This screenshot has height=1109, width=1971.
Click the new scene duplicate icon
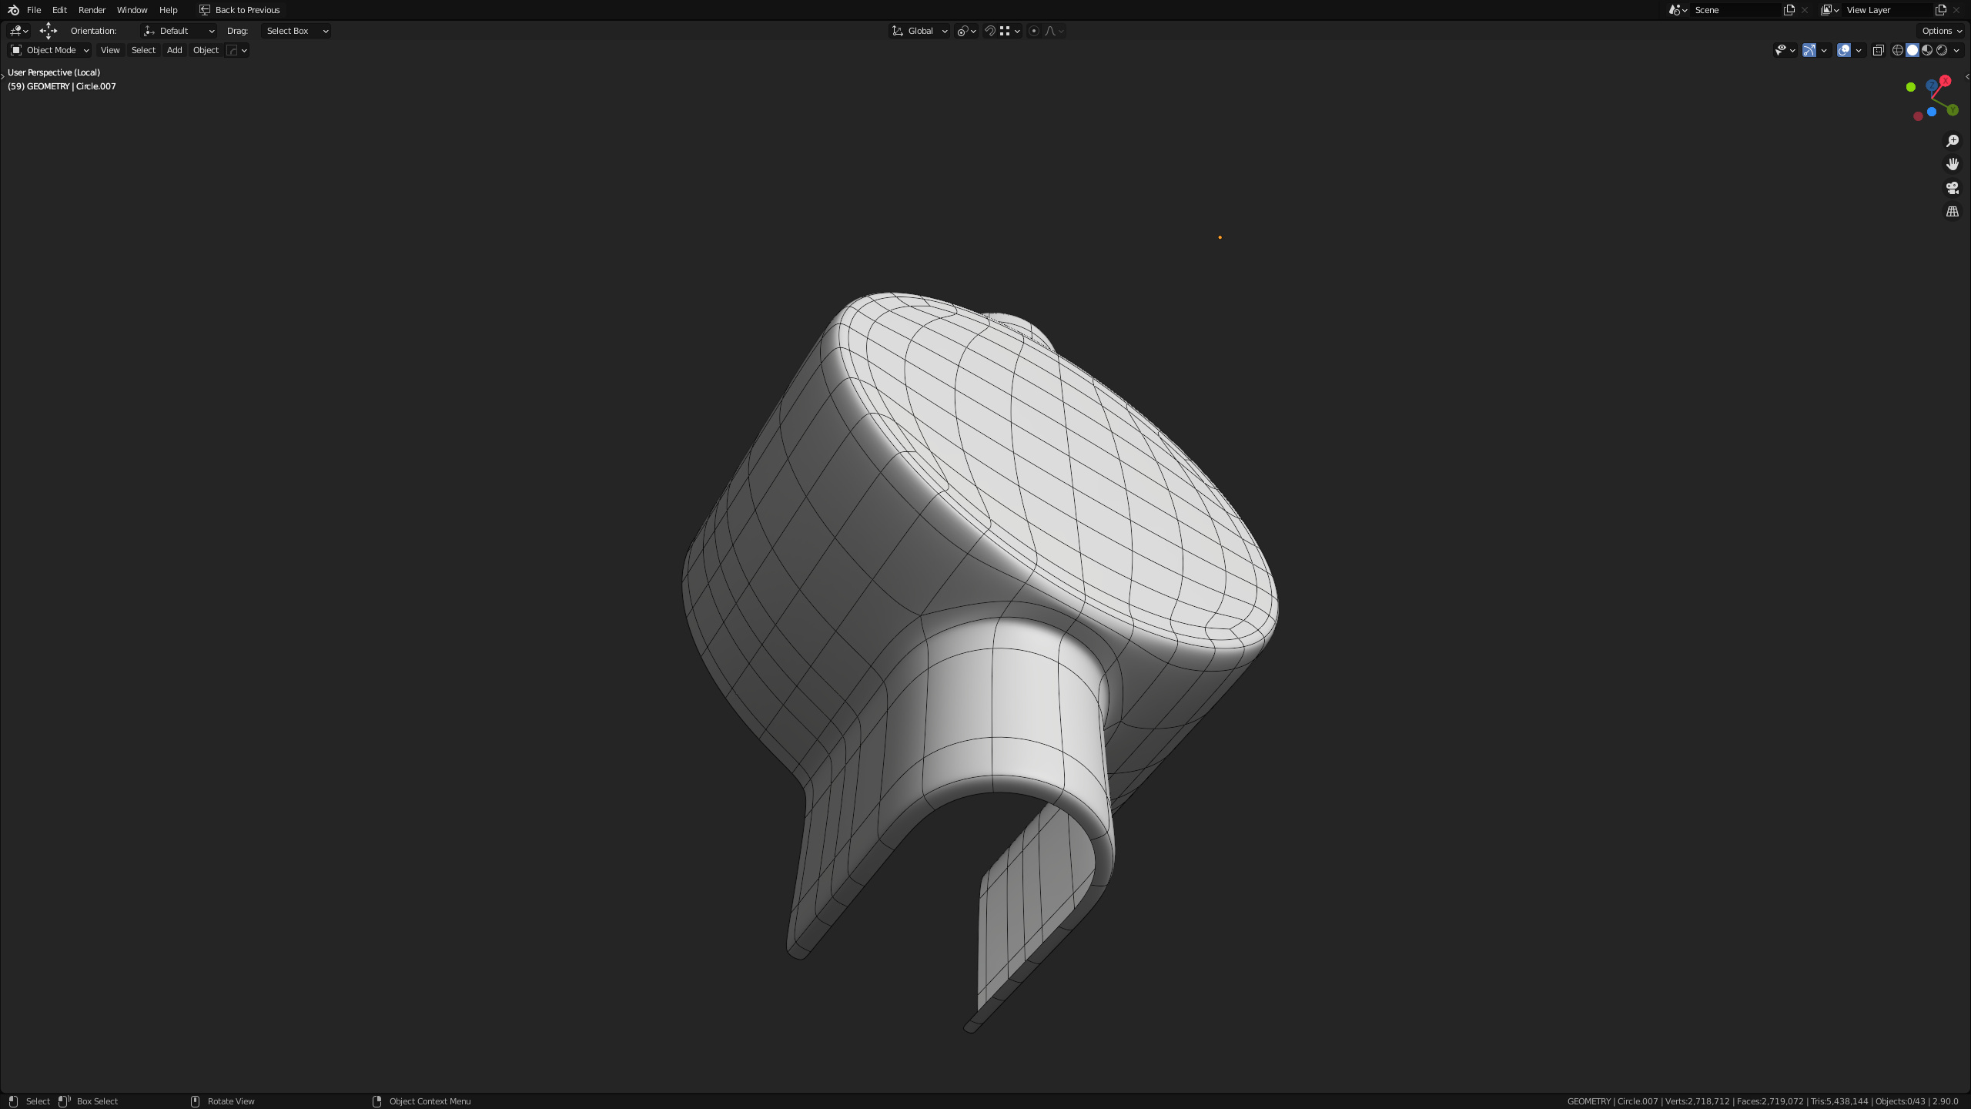pyautogui.click(x=1789, y=10)
